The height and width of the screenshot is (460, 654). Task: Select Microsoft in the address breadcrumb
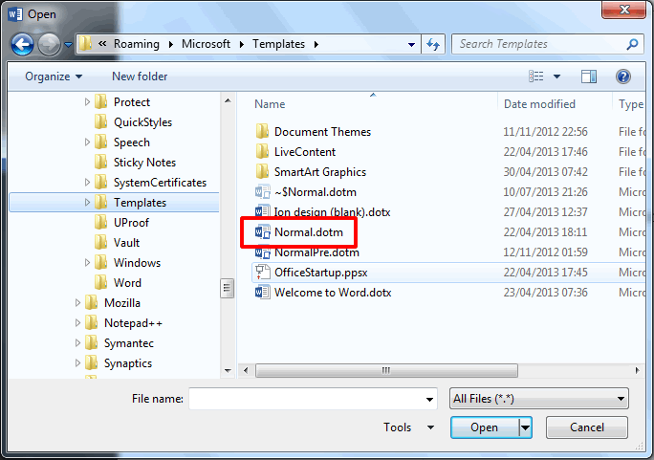pyautogui.click(x=206, y=44)
